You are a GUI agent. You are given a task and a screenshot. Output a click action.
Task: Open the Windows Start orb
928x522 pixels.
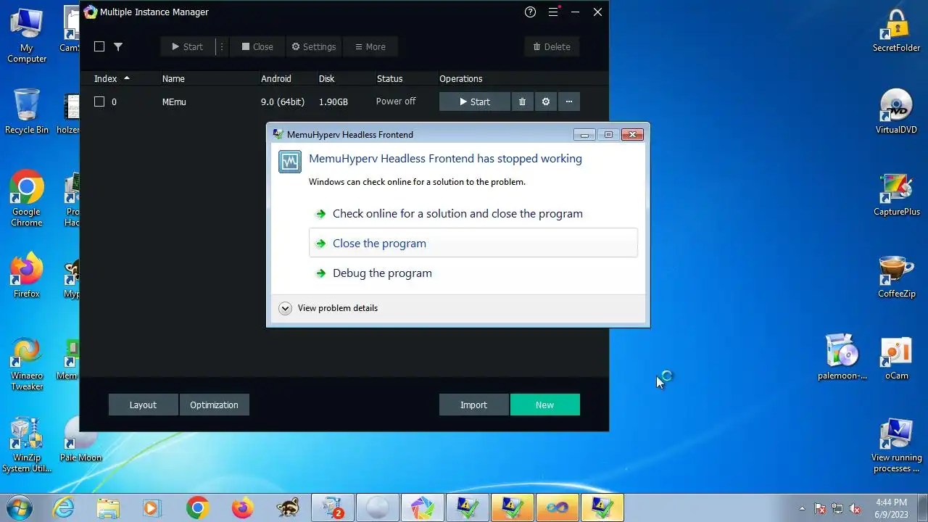click(x=20, y=507)
